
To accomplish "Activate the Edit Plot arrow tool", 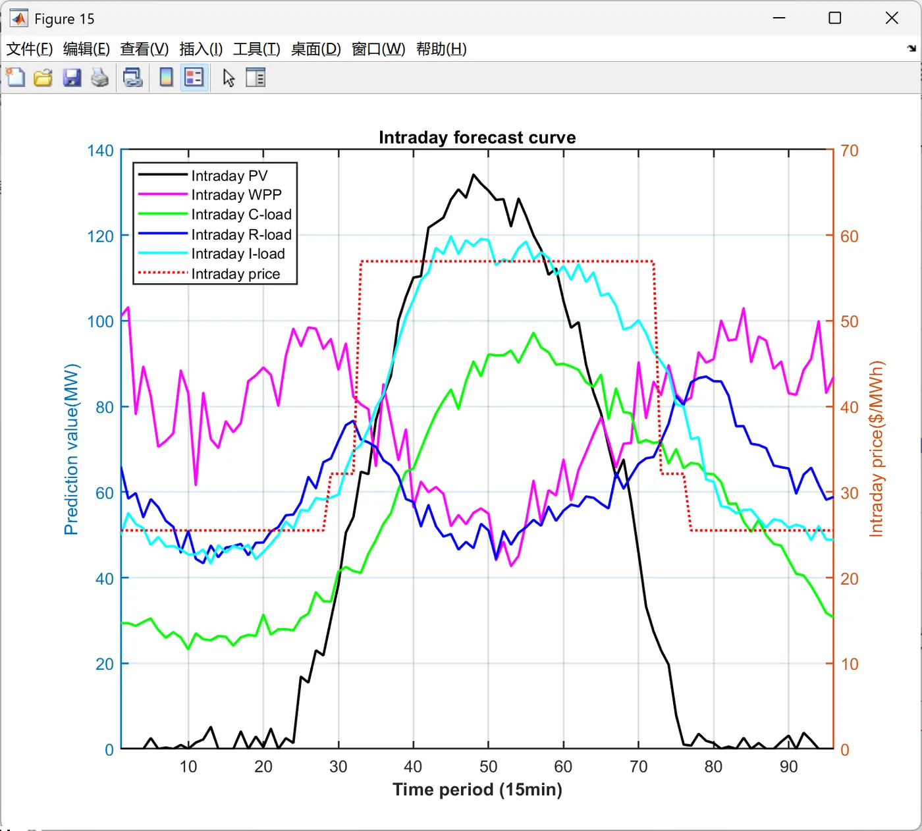I will pos(229,78).
